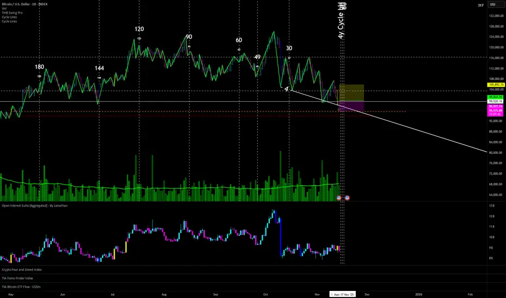506x298 pixels.
Task: Click the Oct label on time axis
Action: 265,294
